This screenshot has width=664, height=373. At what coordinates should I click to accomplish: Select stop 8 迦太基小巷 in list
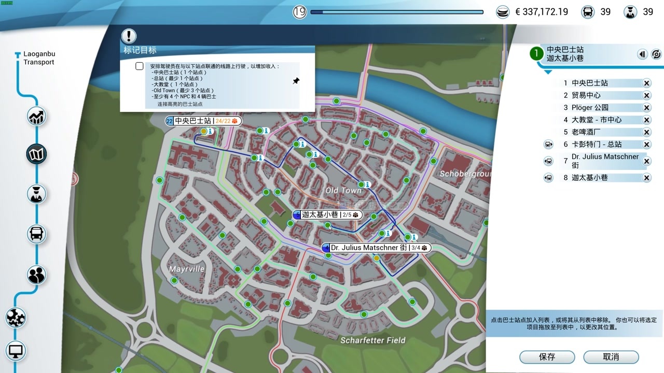click(x=601, y=178)
